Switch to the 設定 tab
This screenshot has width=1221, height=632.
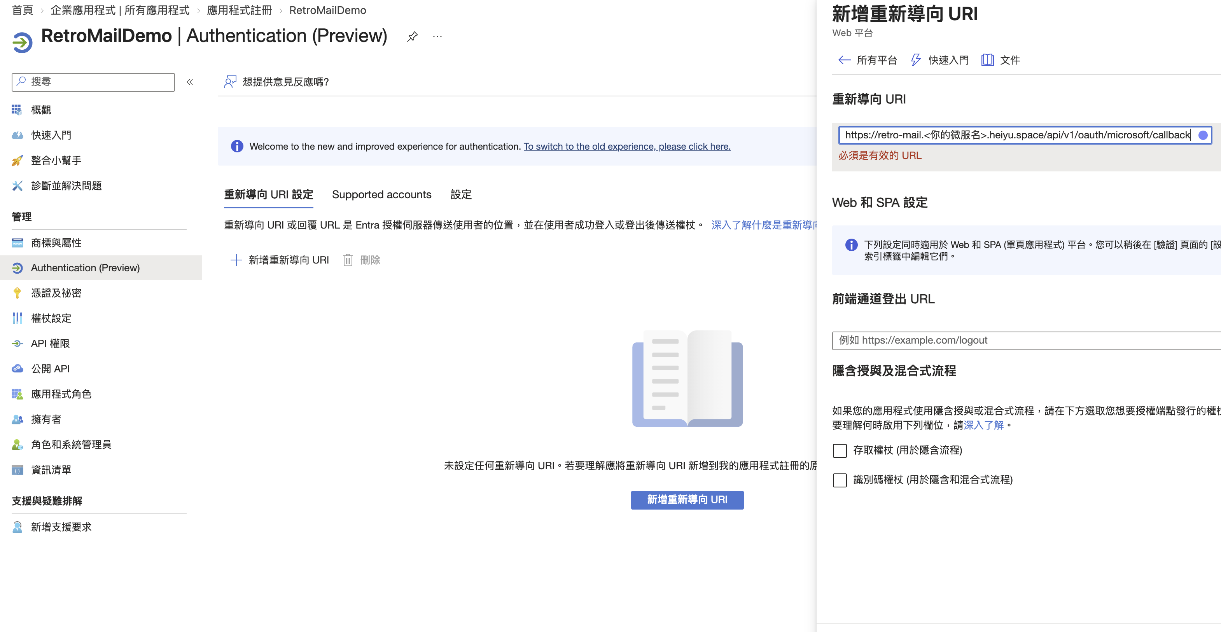(x=461, y=195)
